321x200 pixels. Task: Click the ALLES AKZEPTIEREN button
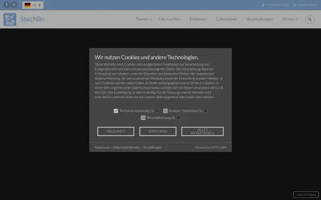202,131
